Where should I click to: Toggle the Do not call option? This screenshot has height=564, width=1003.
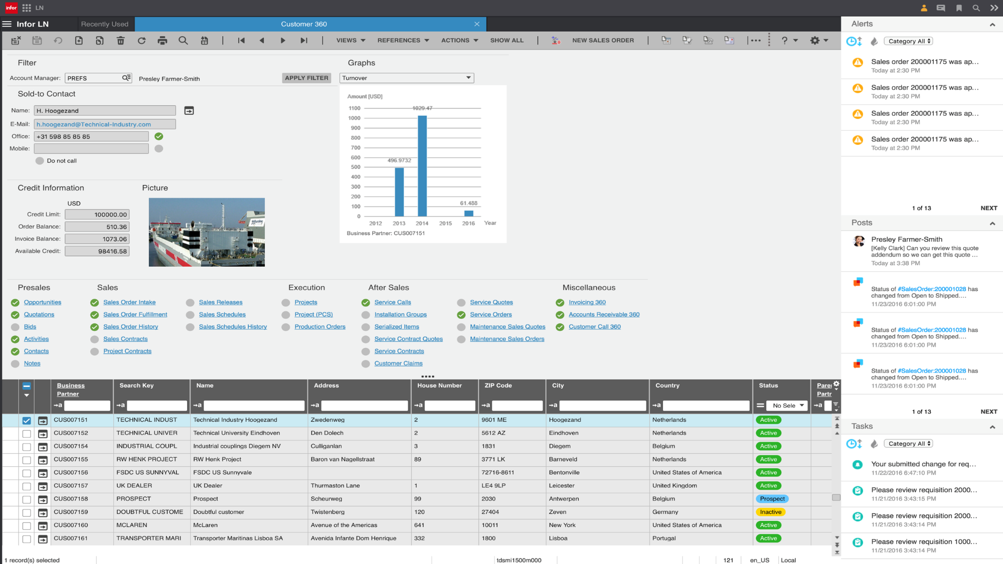tap(40, 161)
